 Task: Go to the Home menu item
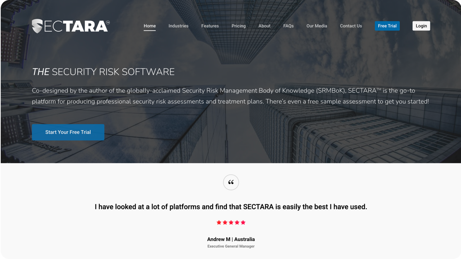tap(150, 26)
